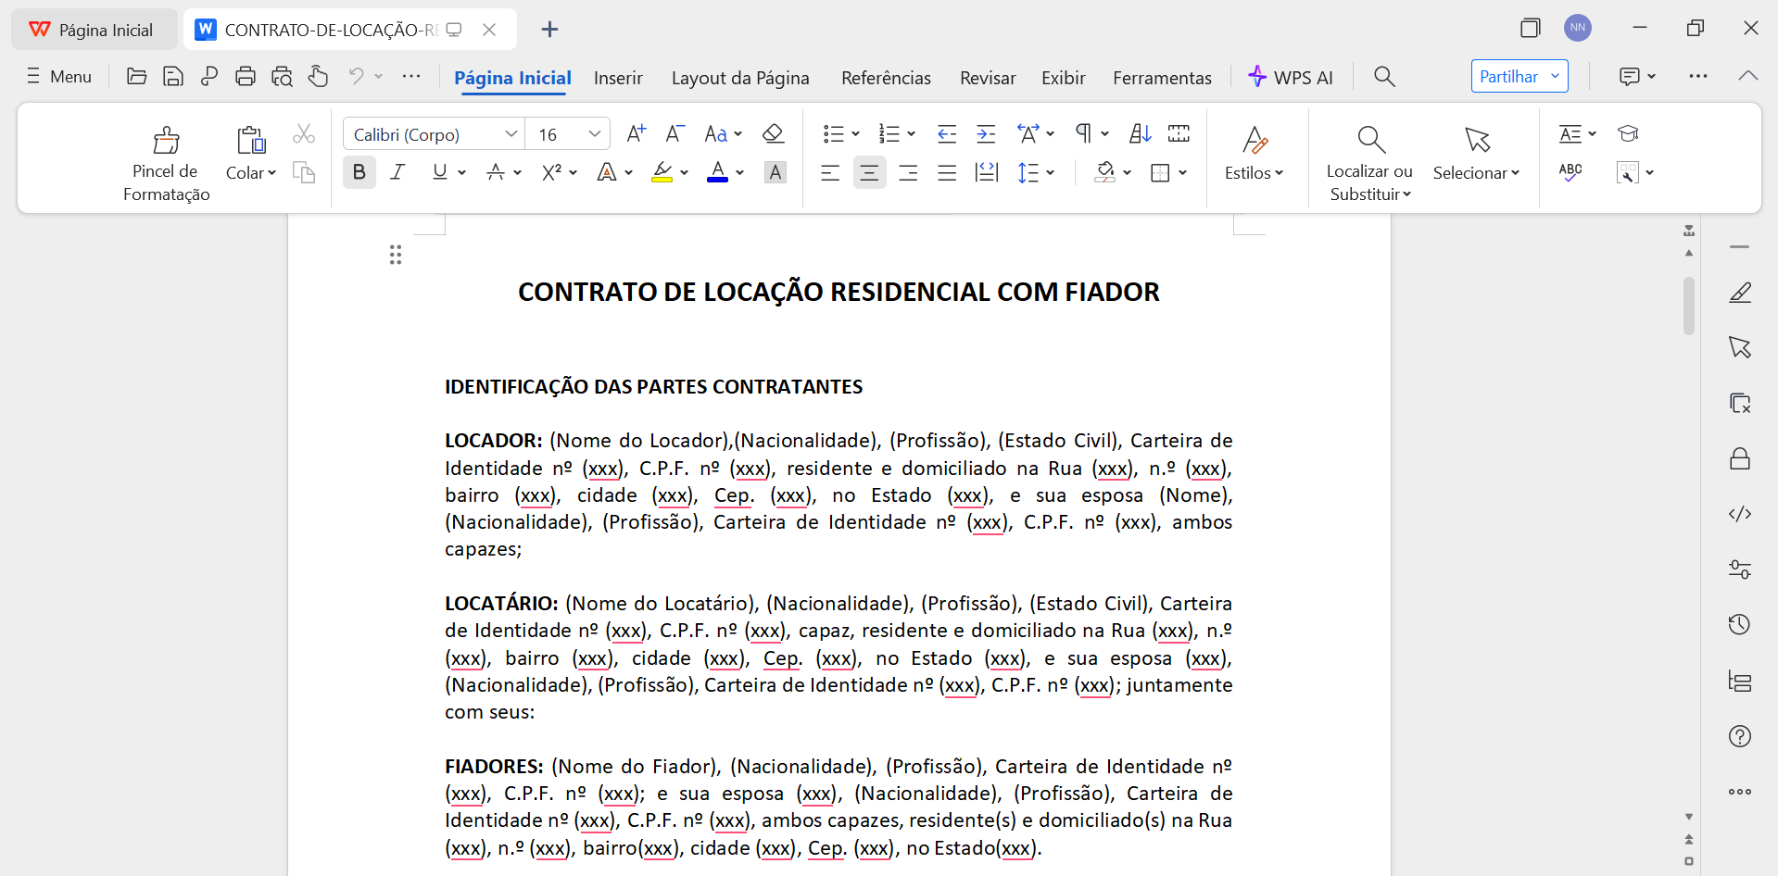
Task: Open Localizar ou Substituir
Action: 1369,159
